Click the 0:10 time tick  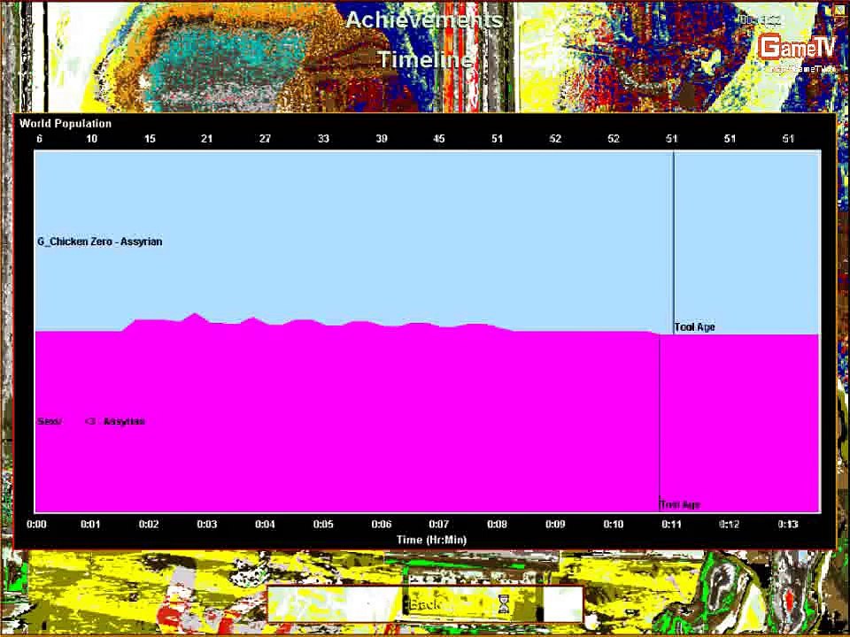614,525
